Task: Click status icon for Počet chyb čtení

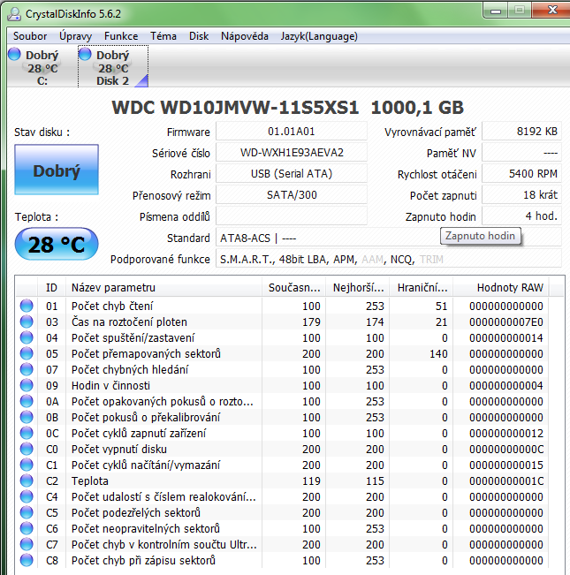Action: [27, 306]
